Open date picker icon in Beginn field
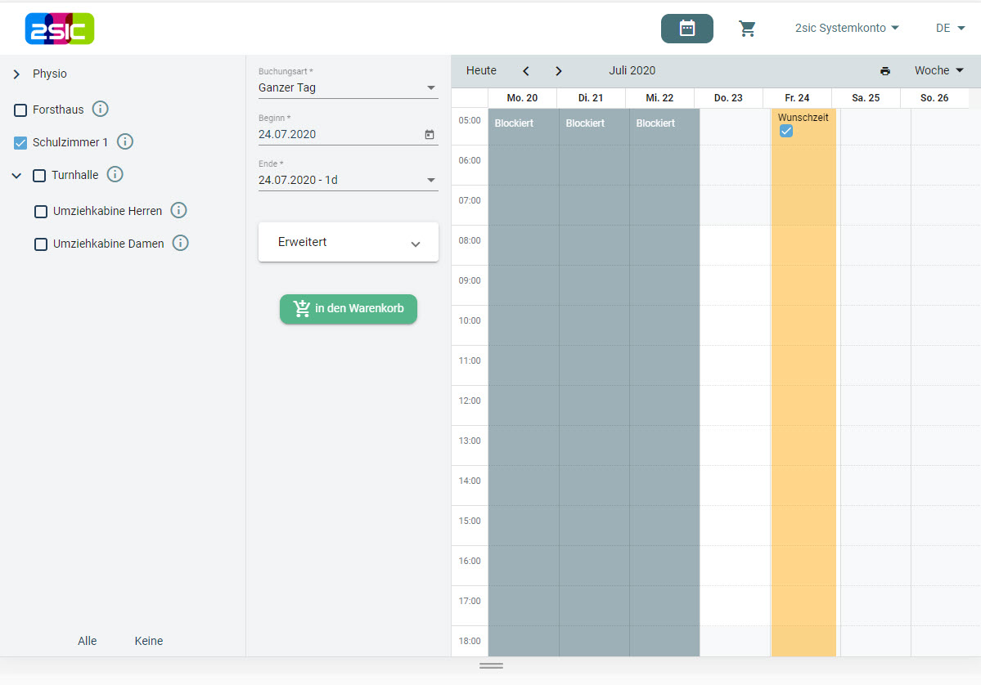Screen dimensions: 981x685 pyautogui.click(x=430, y=134)
